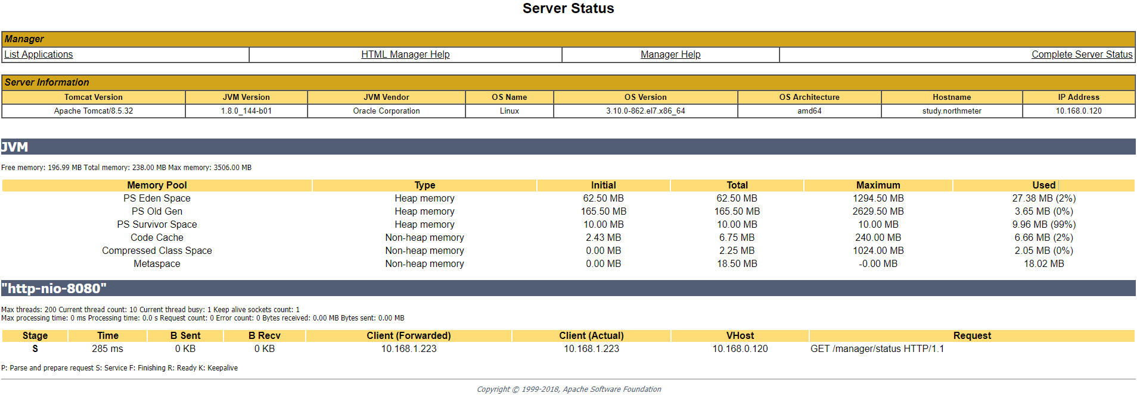Click the Server Status page title
Screen dimensions: 1137x396
pos(568,9)
